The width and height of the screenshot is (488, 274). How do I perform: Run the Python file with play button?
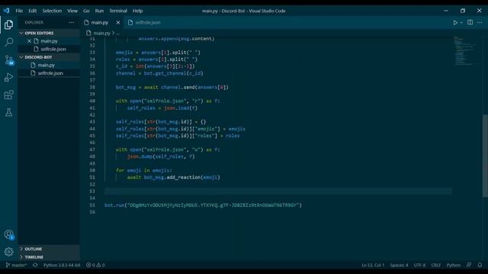tap(455, 23)
